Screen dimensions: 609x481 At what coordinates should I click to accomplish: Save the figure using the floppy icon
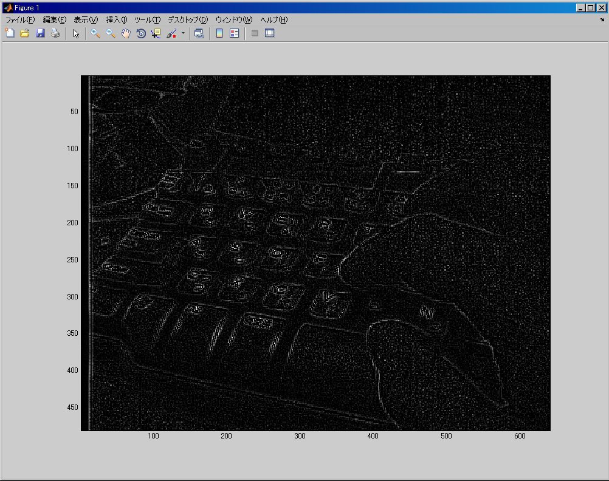coord(40,33)
